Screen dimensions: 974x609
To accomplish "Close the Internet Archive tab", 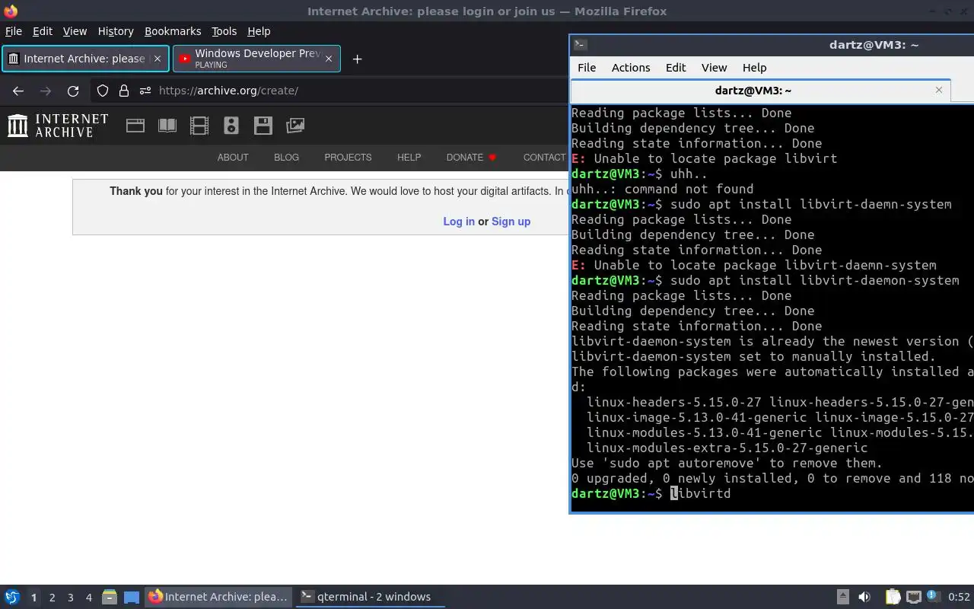I will [158, 59].
